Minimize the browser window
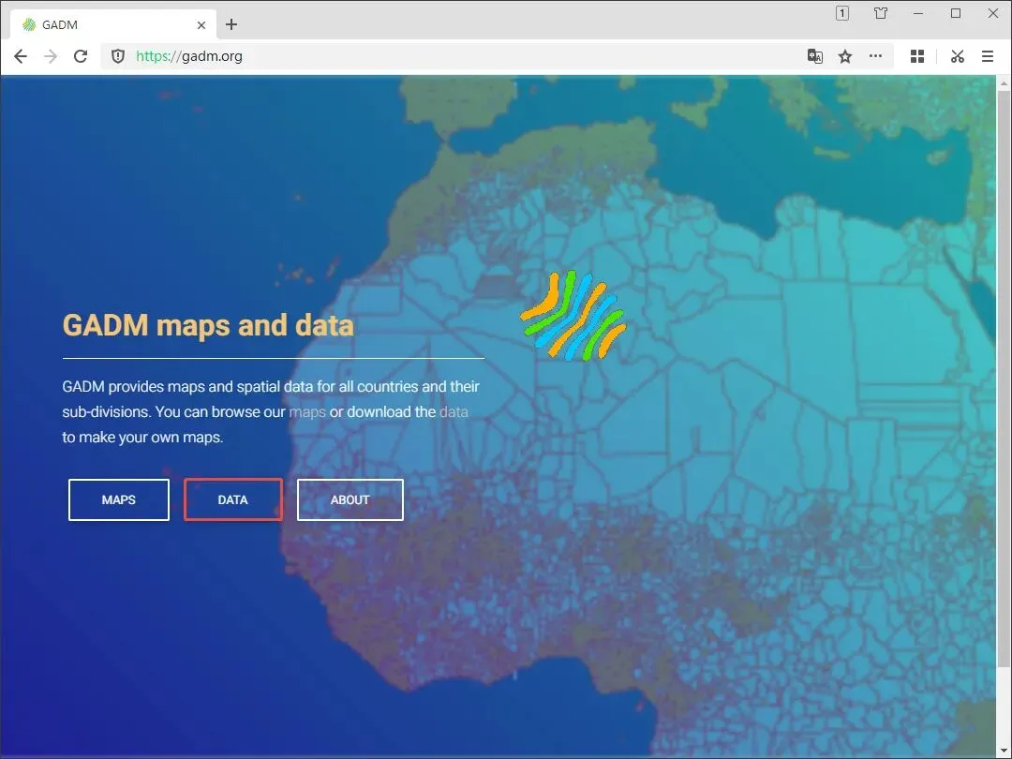This screenshot has width=1012, height=759. click(917, 13)
